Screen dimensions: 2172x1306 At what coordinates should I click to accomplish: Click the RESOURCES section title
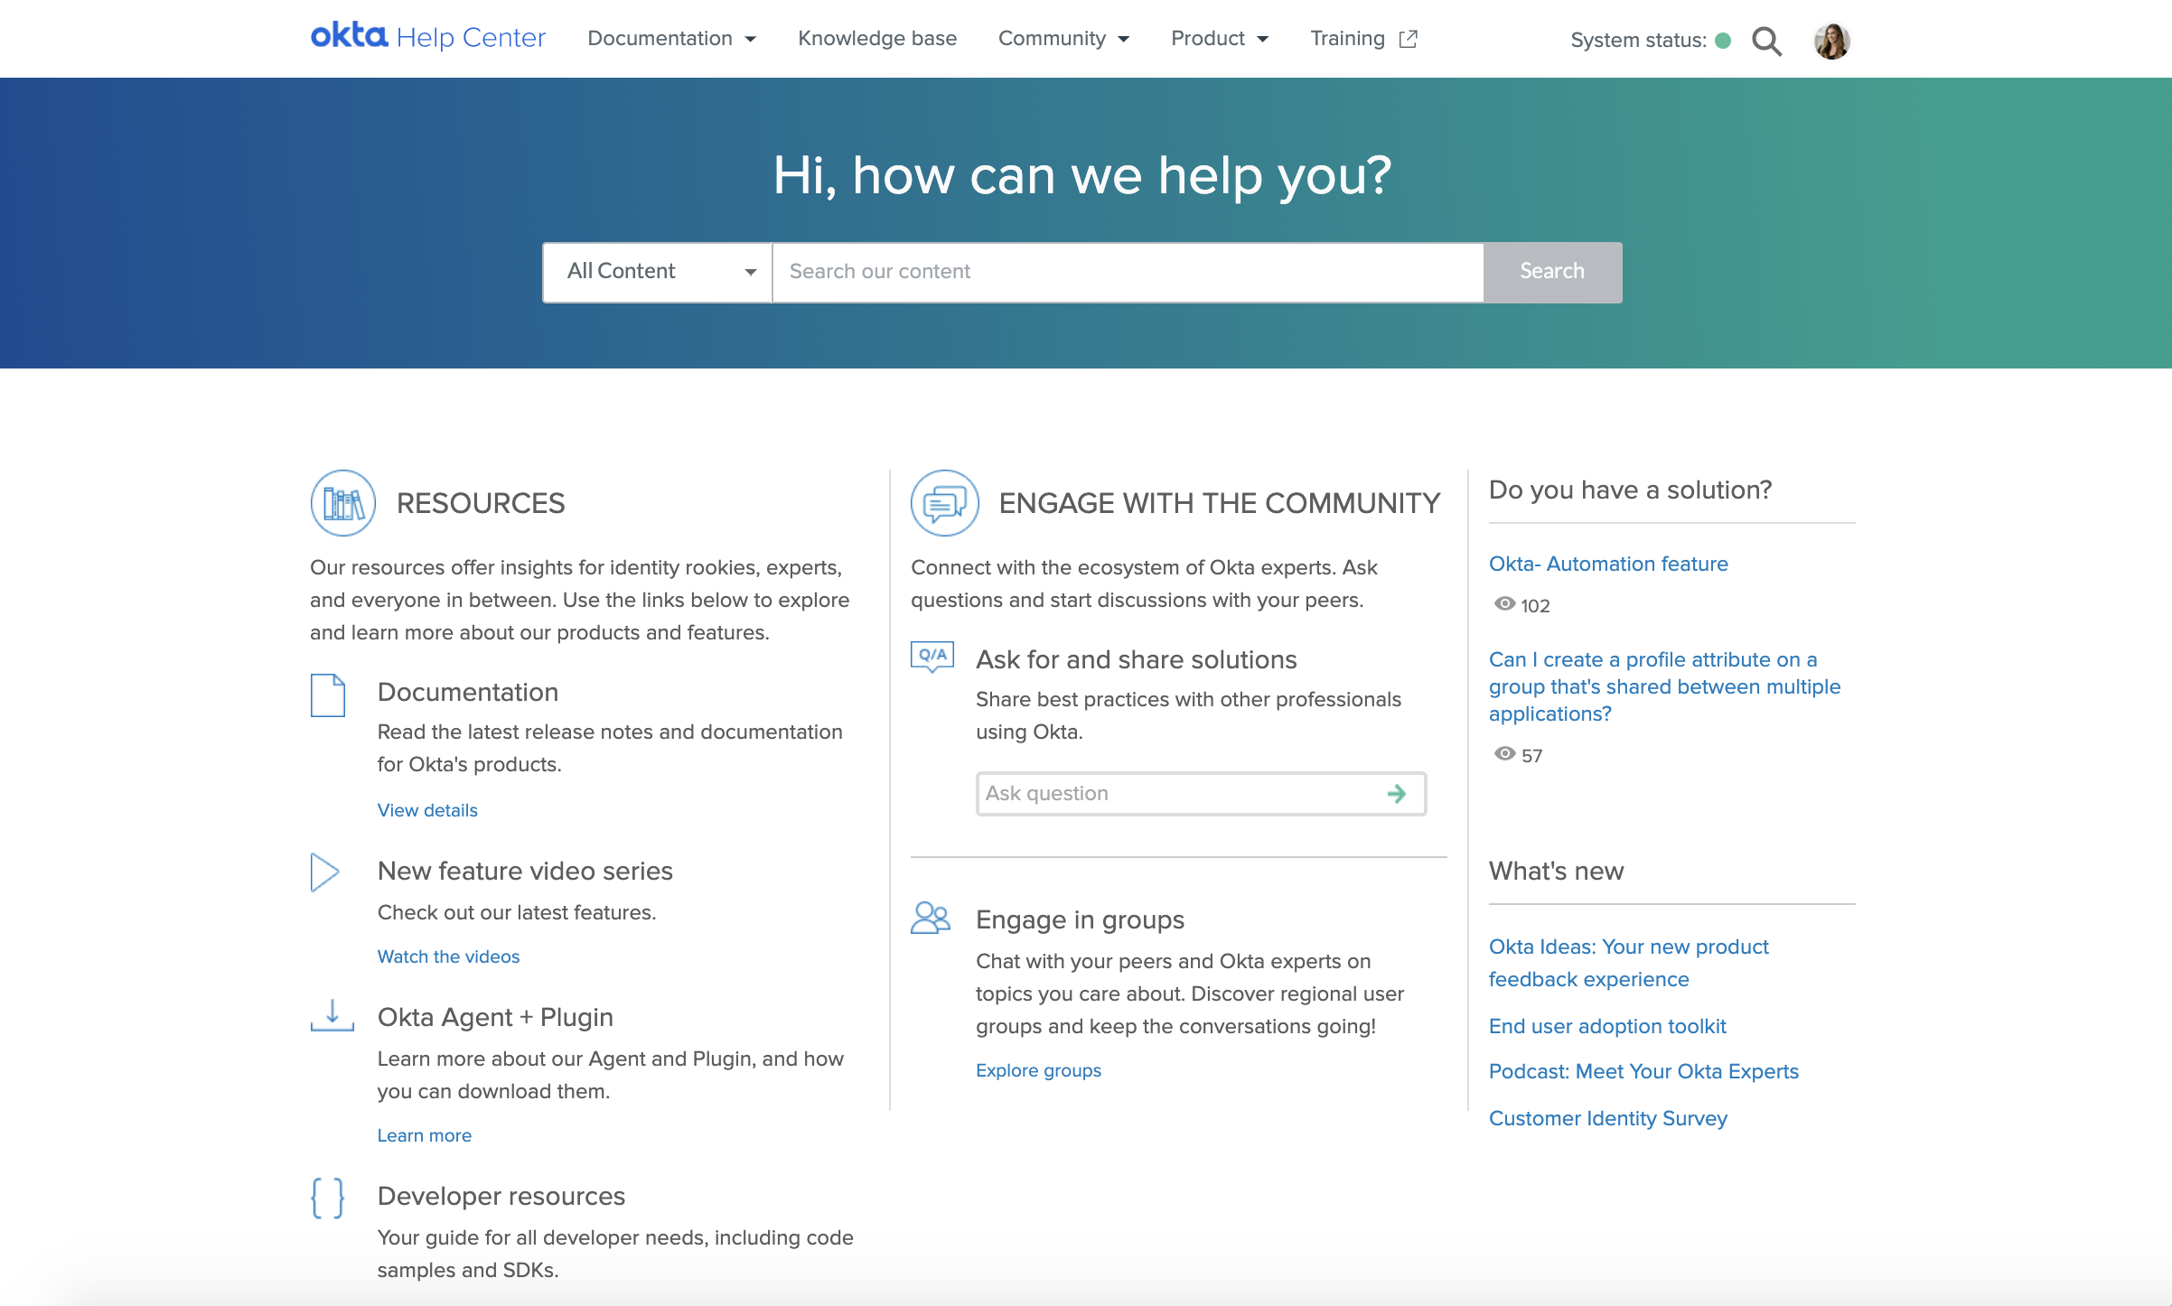click(x=481, y=503)
